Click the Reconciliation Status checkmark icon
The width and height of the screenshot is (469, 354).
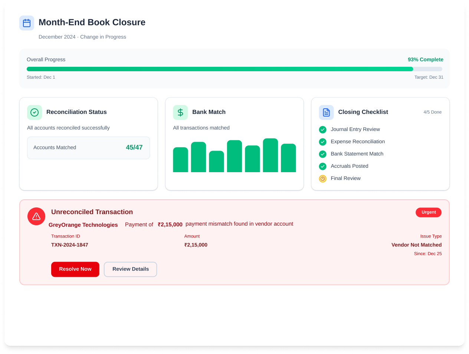[35, 112]
